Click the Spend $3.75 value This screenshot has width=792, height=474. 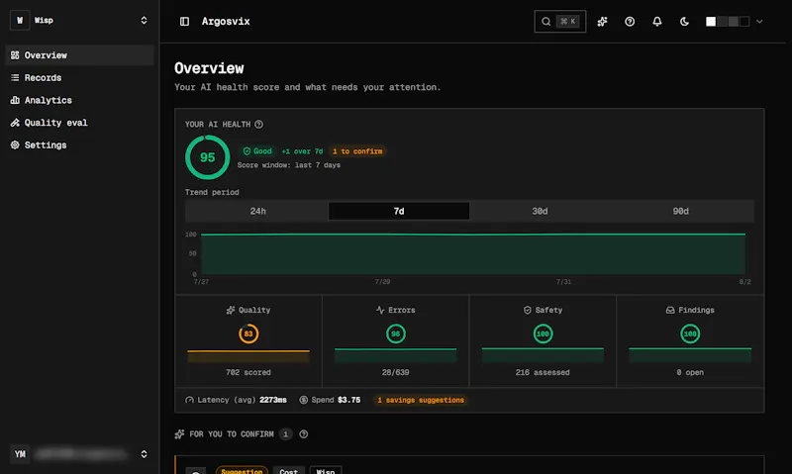pos(349,400)
